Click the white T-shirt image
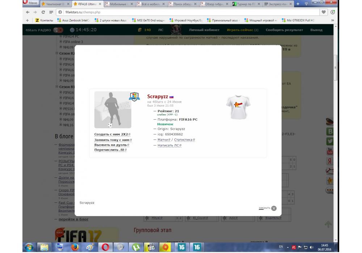 (239, 107)
